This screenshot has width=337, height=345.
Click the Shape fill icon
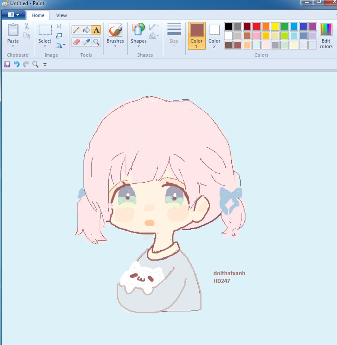click(152, 36)
